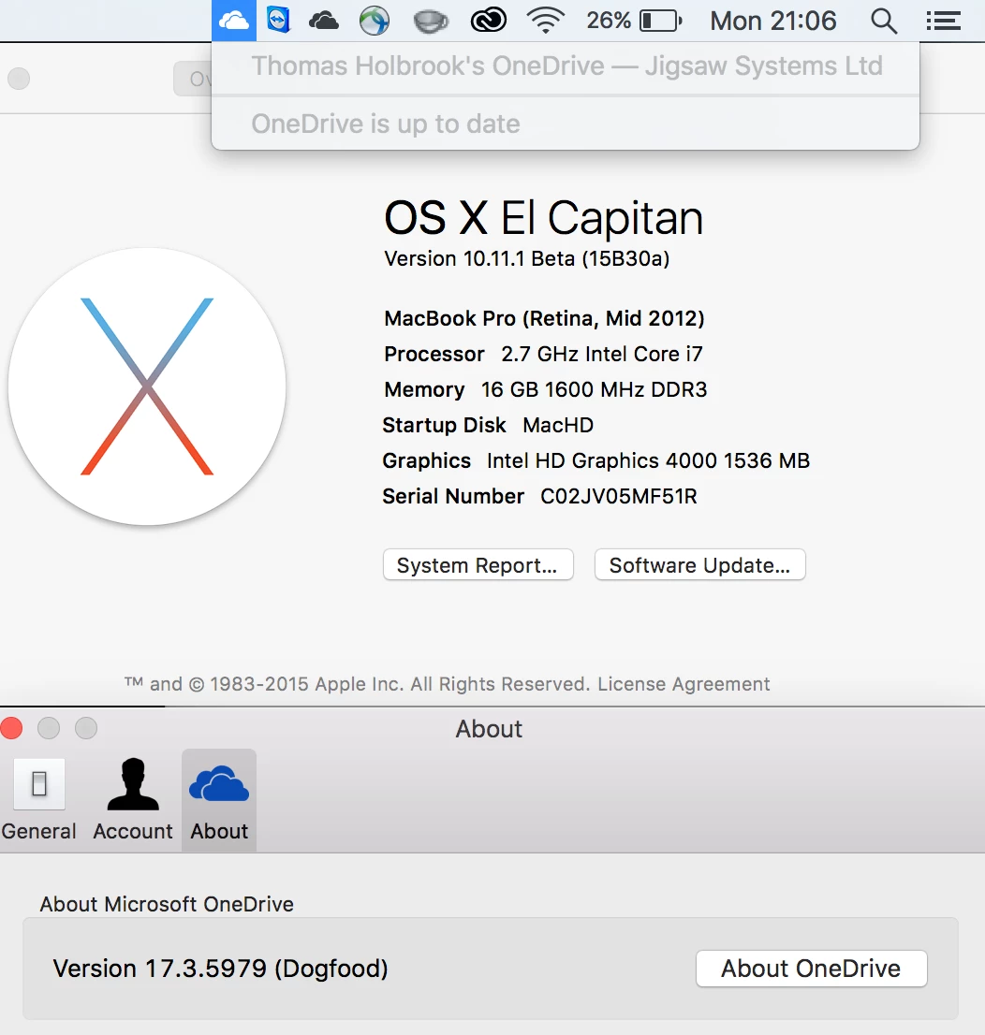Click the About Microsoft OneDrive heading
This screenshot has width=985, height=1035.
coord(167,904)
